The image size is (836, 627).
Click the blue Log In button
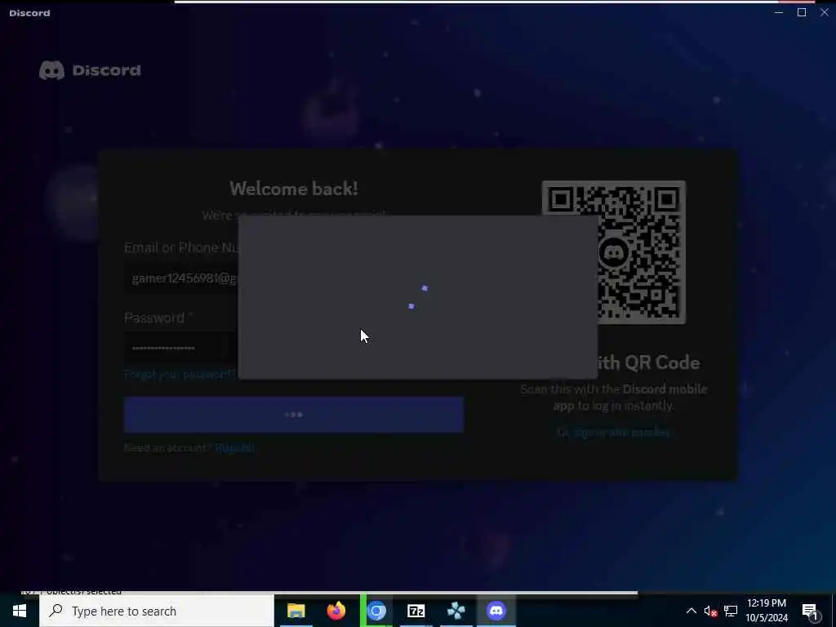(294, 414)
